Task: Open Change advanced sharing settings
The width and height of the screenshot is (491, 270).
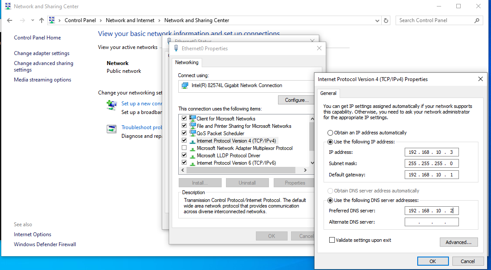Action: point(43,66)
